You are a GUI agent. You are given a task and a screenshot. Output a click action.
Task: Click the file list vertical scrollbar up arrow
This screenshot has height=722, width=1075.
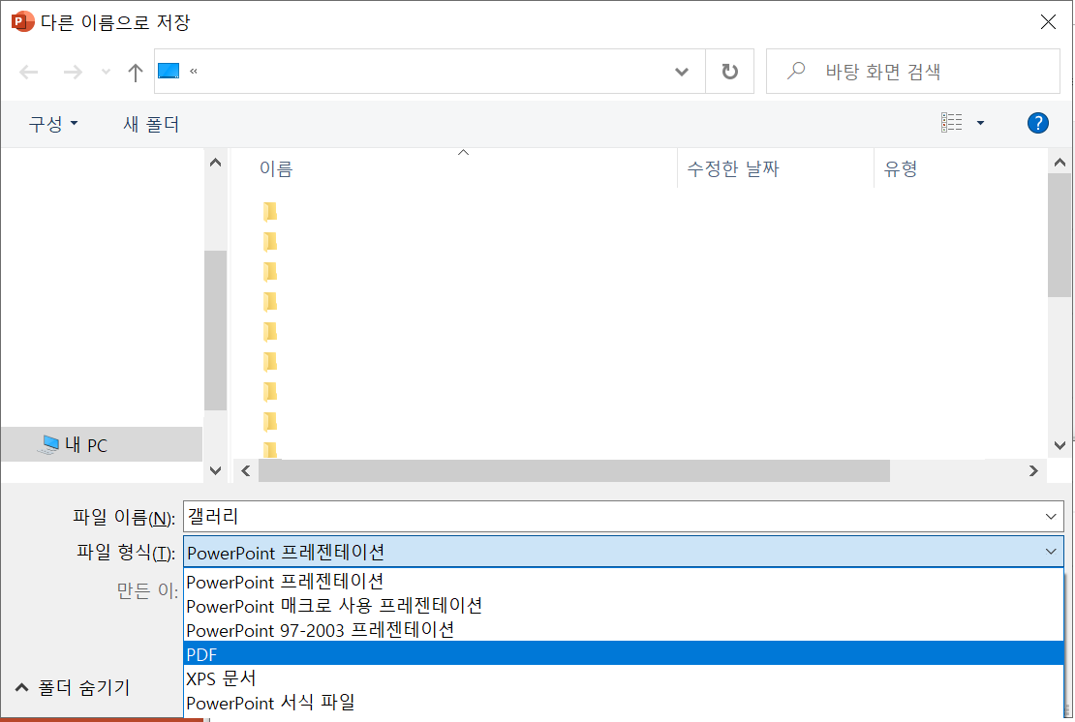[1060, 163]
